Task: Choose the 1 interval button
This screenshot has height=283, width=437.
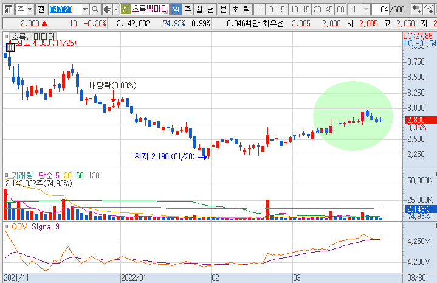Action: click(x=260, y=10)
